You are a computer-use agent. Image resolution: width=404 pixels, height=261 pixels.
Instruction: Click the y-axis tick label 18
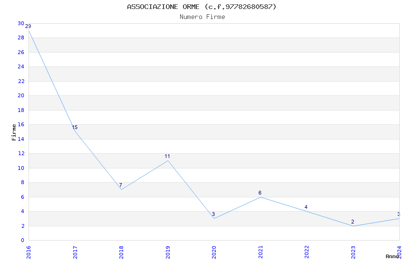click(21, 110)
